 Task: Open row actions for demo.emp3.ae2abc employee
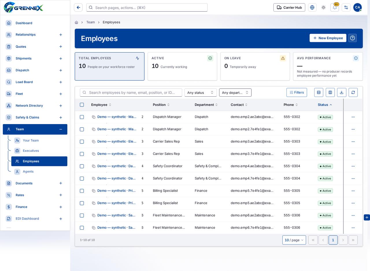353,142
